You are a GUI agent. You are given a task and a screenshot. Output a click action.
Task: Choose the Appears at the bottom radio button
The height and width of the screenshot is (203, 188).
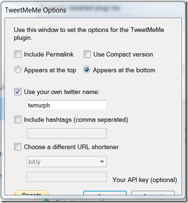point(87,70)
